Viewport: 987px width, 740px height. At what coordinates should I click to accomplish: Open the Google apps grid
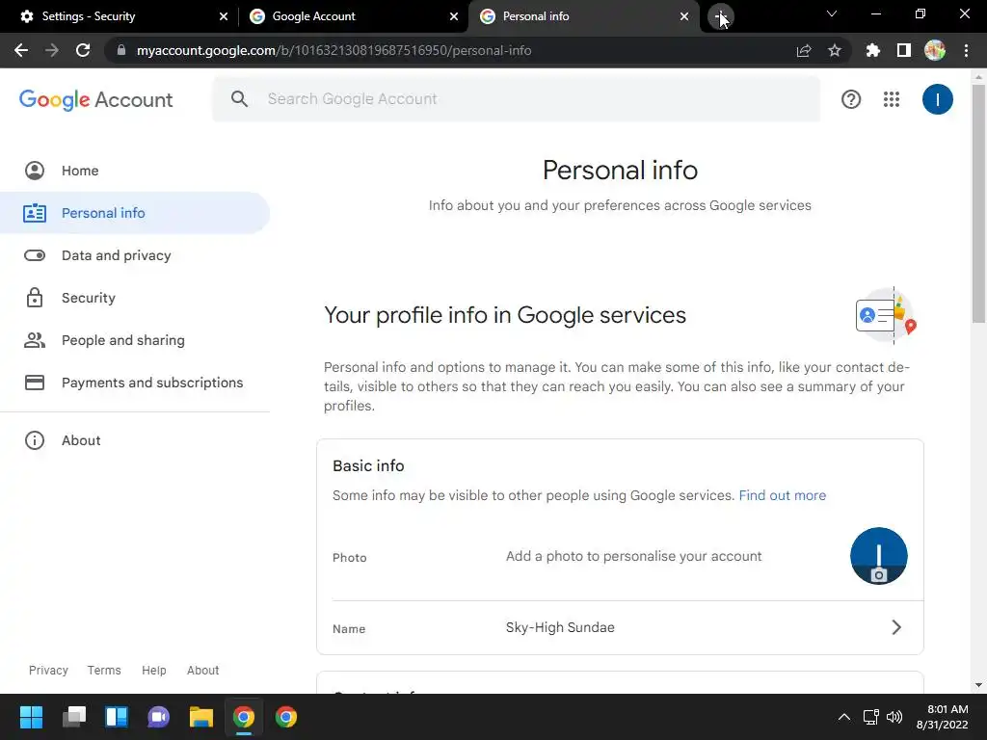[x=892, y=99]
